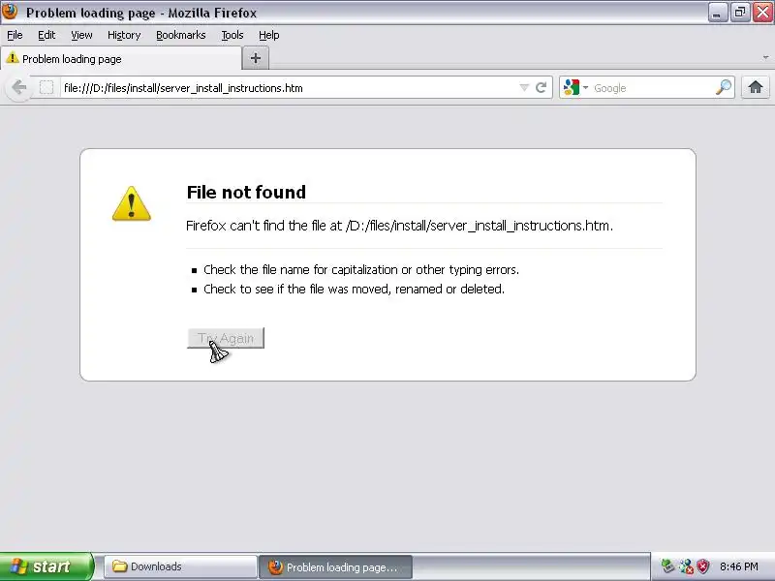775x581 pixels.
Task: Click the Firefox logo in the title bar
Action: (x=10, y=12)
